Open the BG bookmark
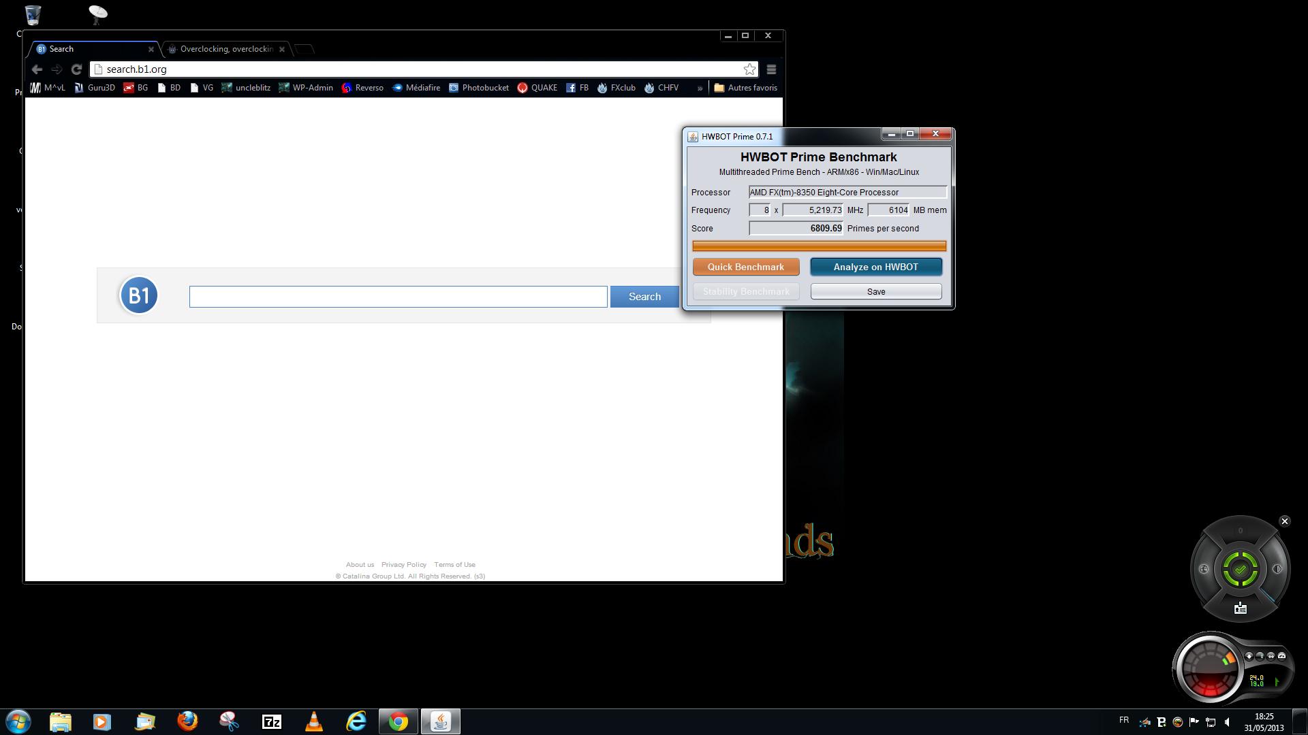The height and width of the screenshot is (735, 1308). click(136, 88)
